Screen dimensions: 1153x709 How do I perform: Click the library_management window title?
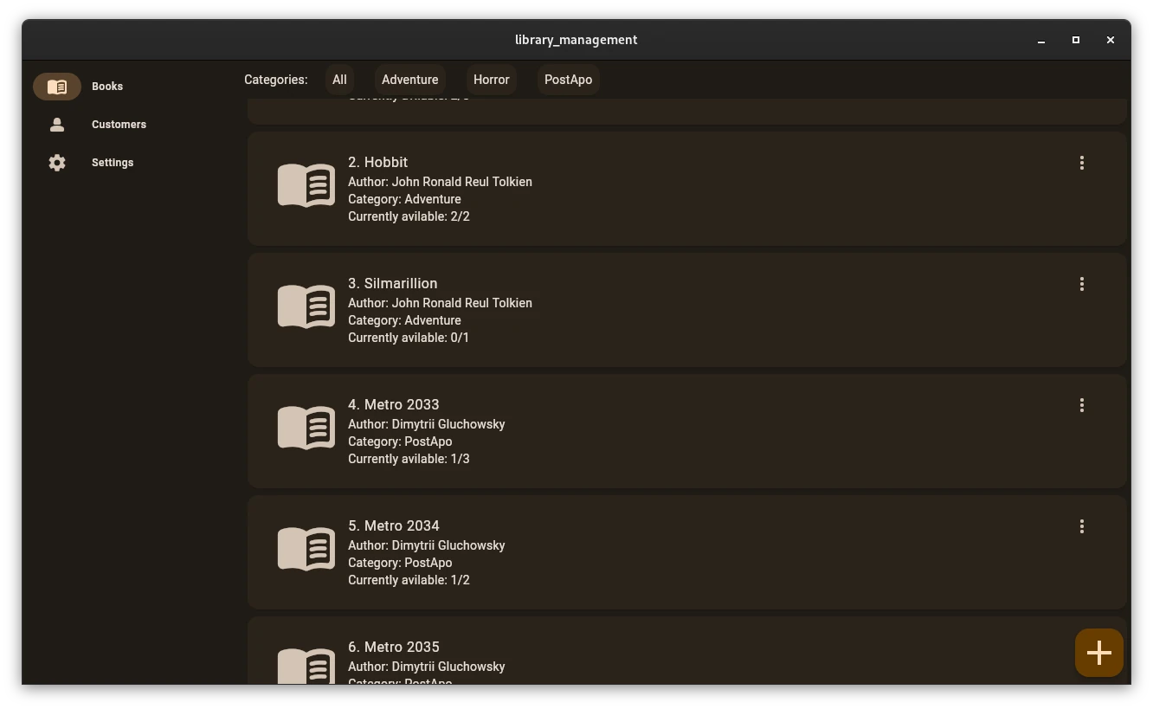[x=576, y=40]
